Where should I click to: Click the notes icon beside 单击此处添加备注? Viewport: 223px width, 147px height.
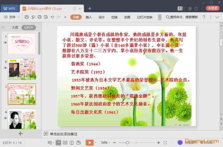tap(46, 134)
